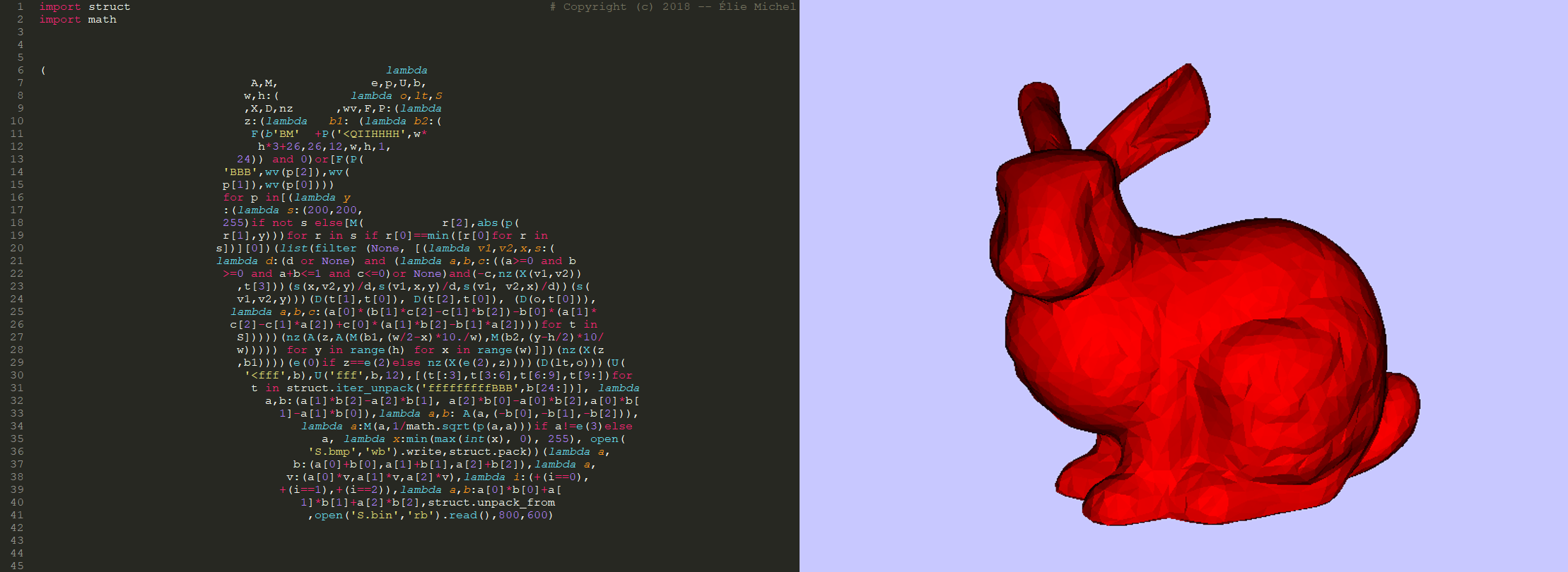Click the 'S.bmp' filename string

[332, 452]
